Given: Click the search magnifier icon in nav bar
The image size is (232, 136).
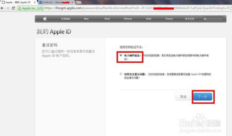Looking at the screenshot, I should click(205, 19).
